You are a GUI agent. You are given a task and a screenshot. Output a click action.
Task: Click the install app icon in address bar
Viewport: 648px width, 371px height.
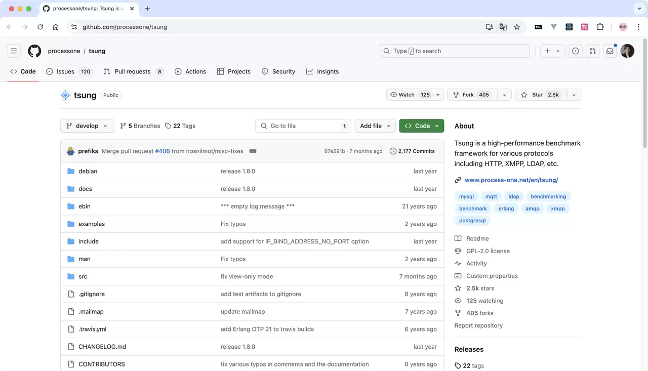(490, 27)
